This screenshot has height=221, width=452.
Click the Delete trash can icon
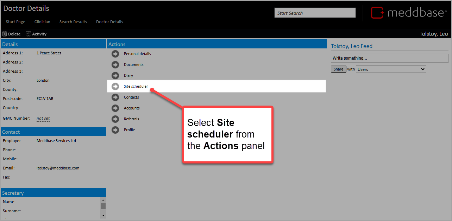click(x=5, y=34)
